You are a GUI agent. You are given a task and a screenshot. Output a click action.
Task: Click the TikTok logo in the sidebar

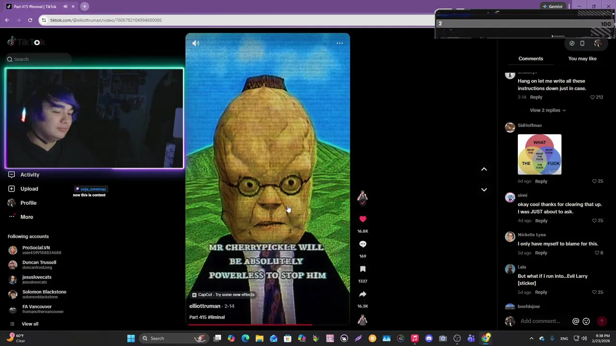pyautogui.click(x=26, y=42)
